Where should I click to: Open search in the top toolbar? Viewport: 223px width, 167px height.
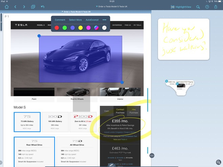(x=198, y=7)
